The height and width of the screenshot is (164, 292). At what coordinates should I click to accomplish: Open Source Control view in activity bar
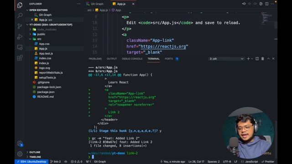(20, 26)
